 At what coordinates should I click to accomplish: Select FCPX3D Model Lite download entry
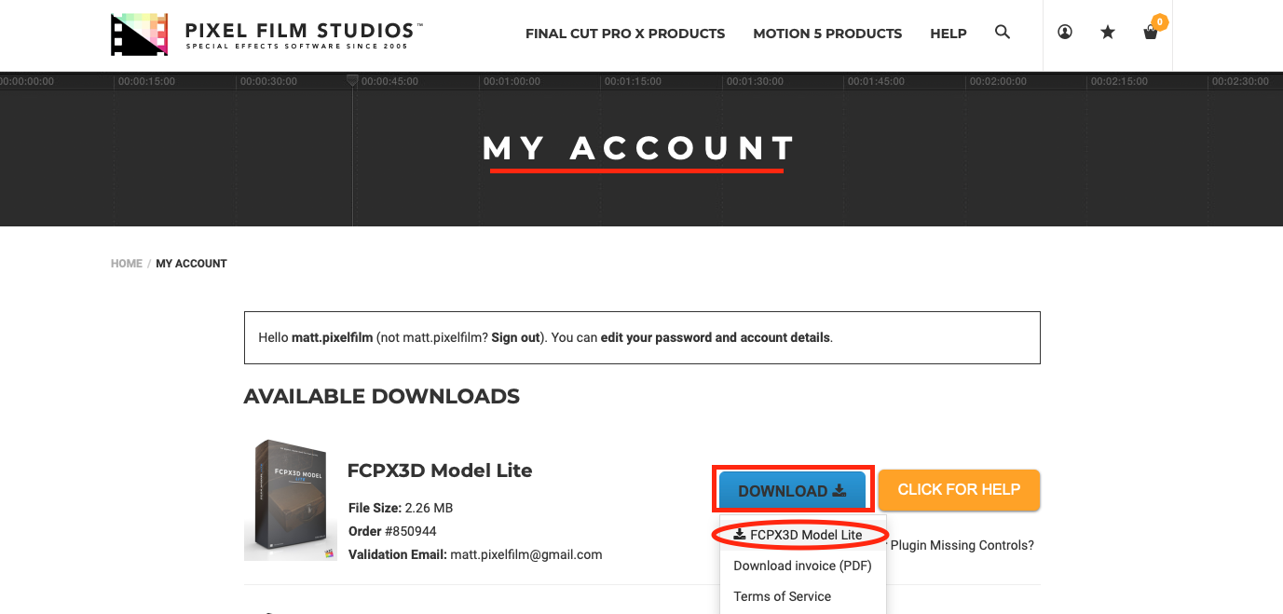pyautogui.click(x=798, y=535)
